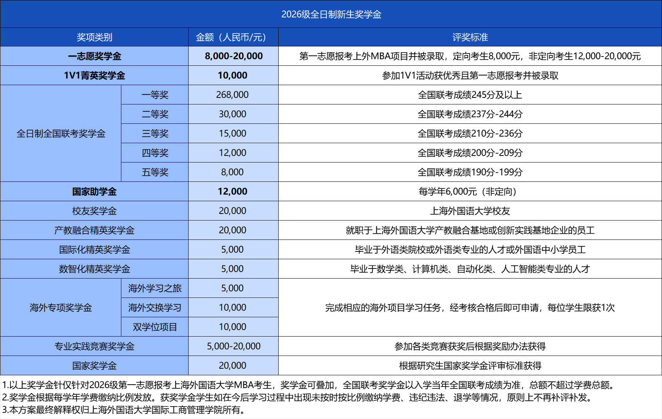Click the '专业实践竞赛奖学金' cell

click(94, 346)
